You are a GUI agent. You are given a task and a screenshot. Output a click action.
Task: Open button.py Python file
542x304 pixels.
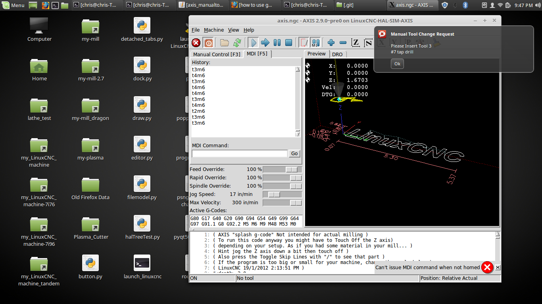90,267
